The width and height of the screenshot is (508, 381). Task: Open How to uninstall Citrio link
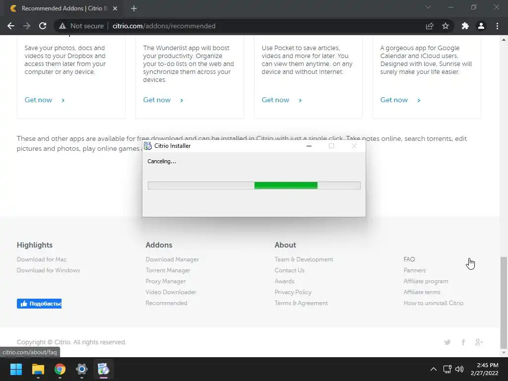point(434,303)
